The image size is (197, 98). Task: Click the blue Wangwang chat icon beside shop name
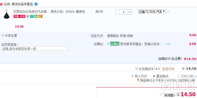pyautogui.click(x=36, y=4)
